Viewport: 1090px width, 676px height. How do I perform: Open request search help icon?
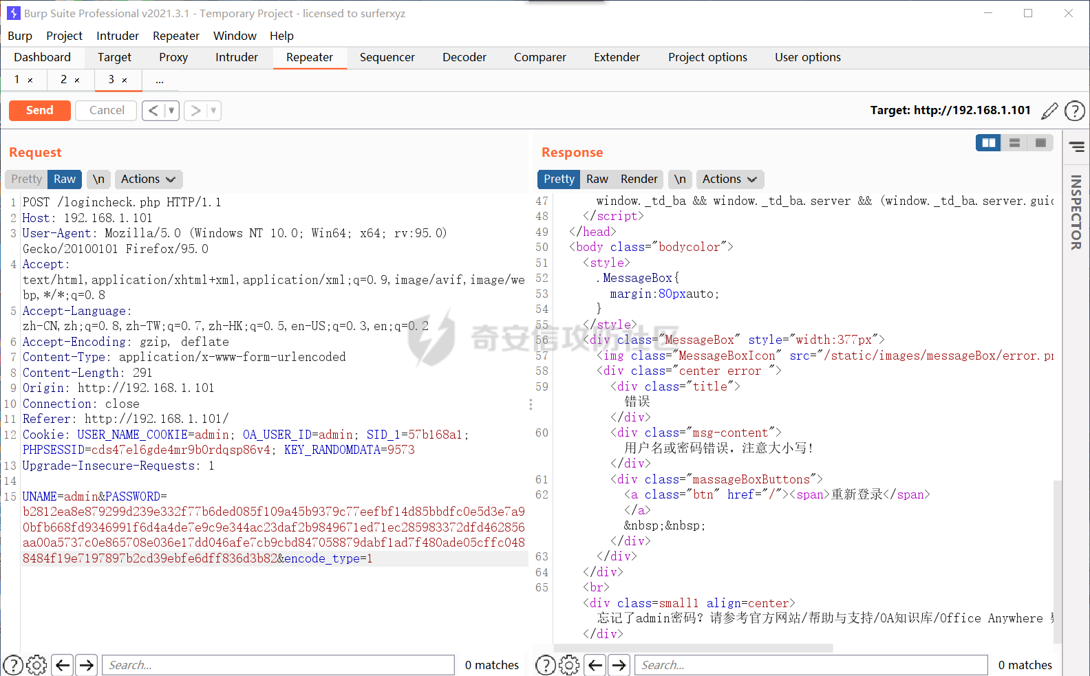(13, 665)
